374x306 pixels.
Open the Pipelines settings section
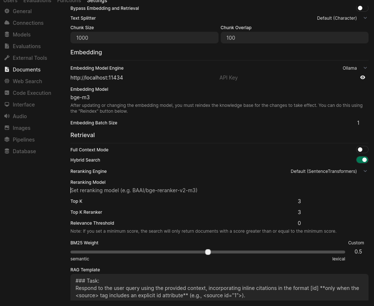click(23, 139)
